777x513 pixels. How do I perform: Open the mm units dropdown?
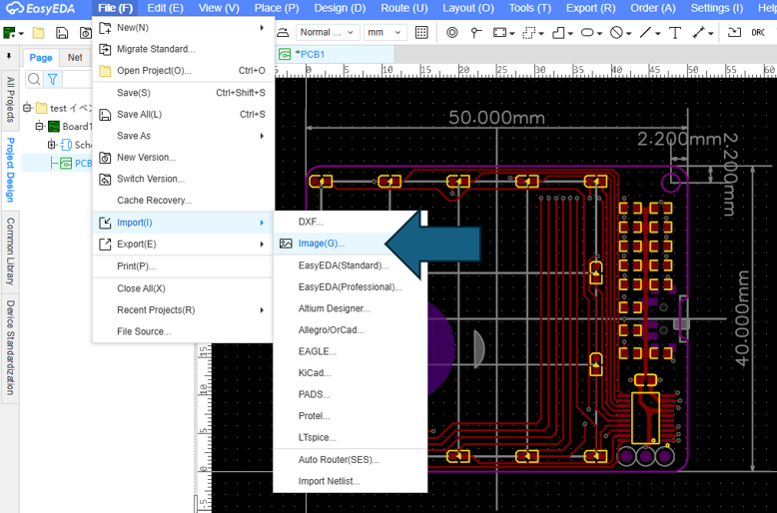[385, 33]
